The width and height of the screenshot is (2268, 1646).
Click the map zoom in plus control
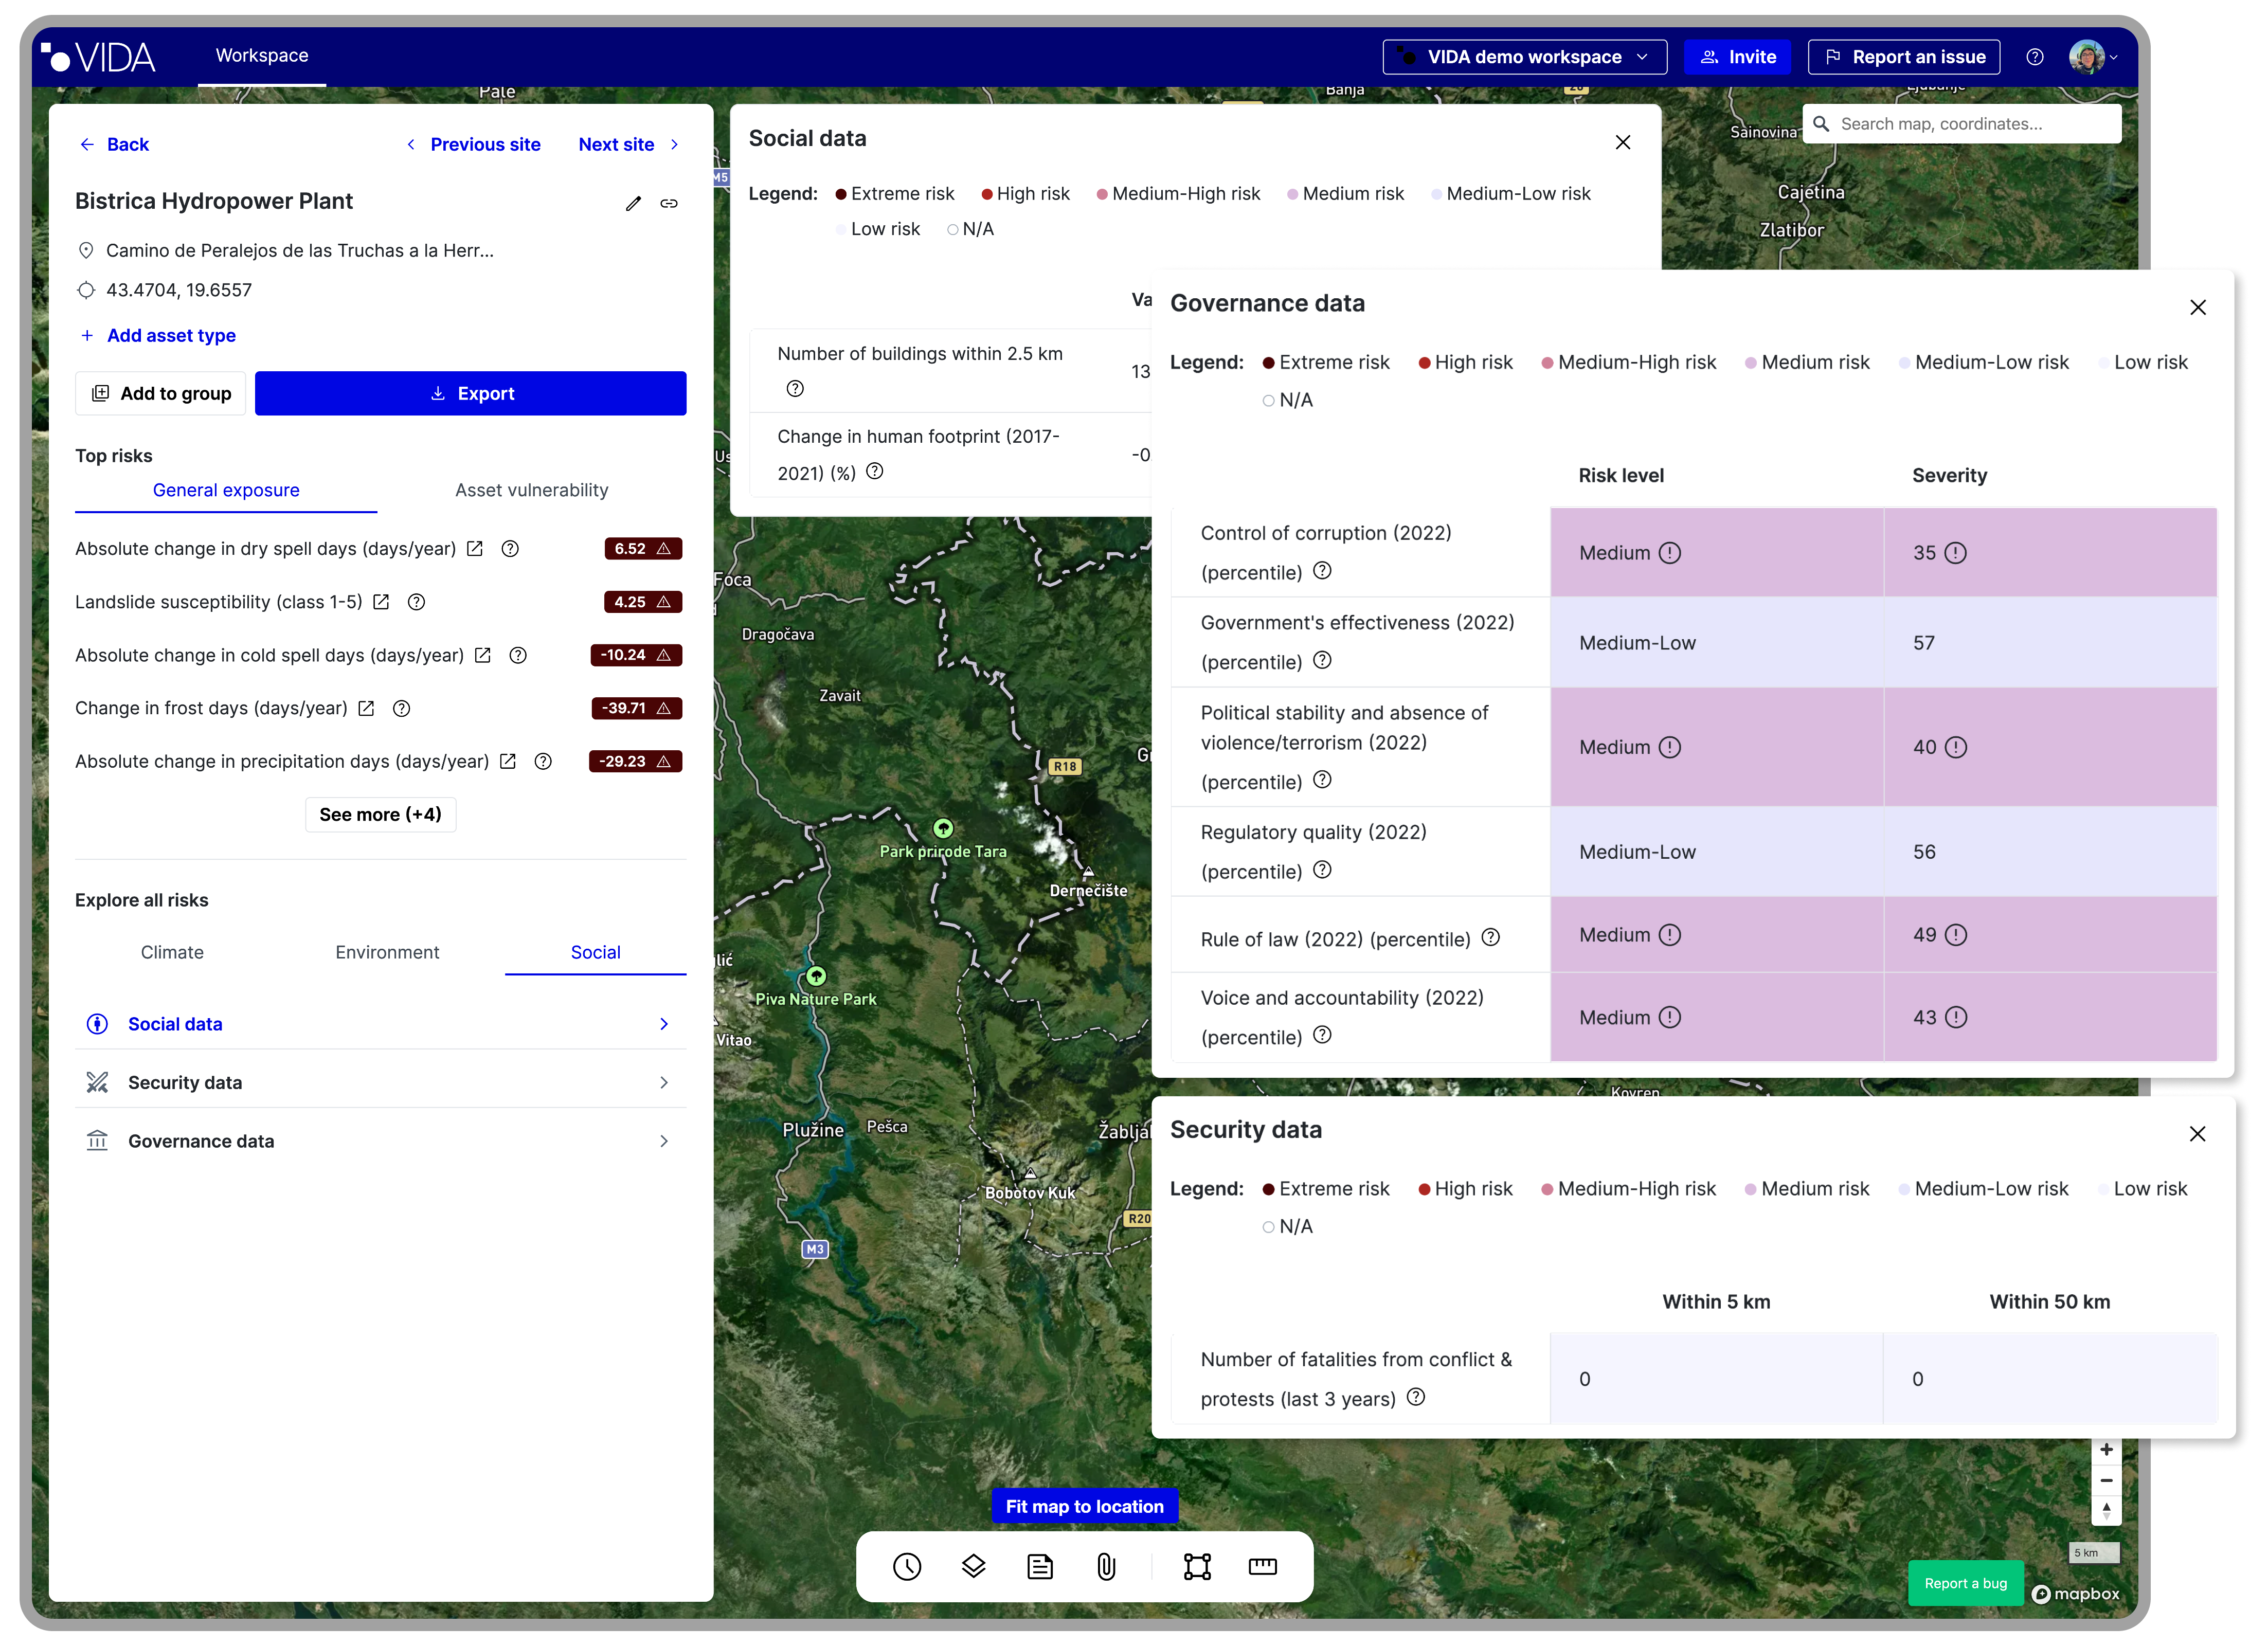click(x=2106, y=1449)
